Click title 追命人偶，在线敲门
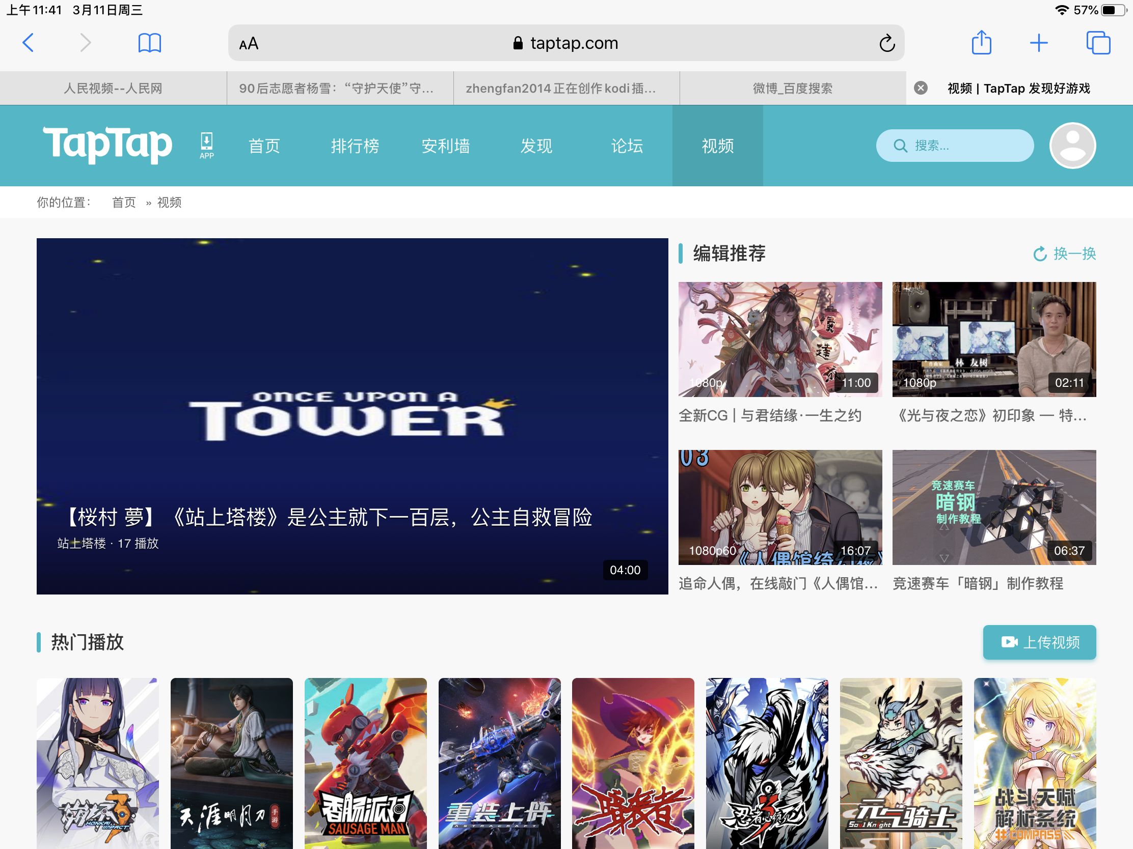 778,583
